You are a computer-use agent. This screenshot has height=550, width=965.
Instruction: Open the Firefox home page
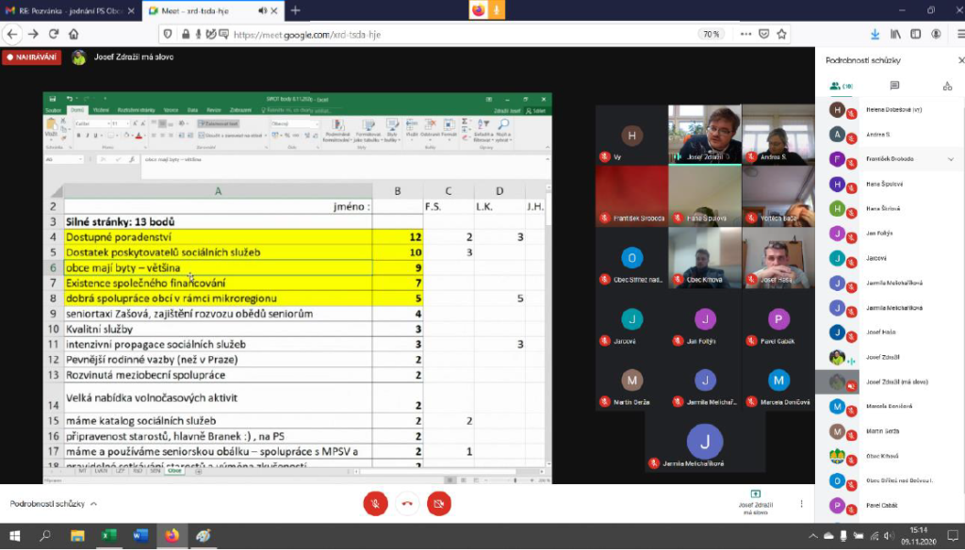[x=74, y=35]
